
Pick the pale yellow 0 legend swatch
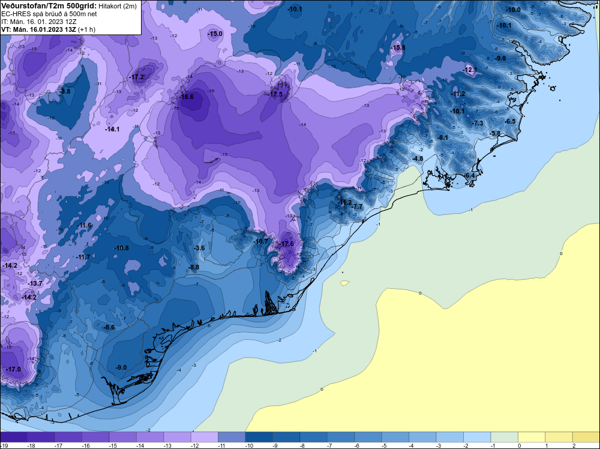pyautogui.click(x=531, y=437)
